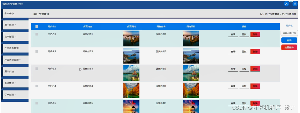The image size is (300, 113).
Task: Click 查看 button for 用户名2
Action: 233,52
